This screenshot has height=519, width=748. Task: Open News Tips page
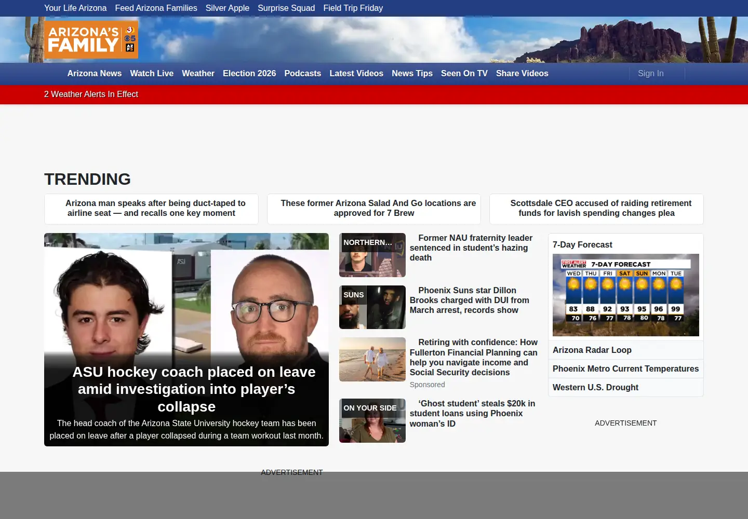[x=412, y=74]
